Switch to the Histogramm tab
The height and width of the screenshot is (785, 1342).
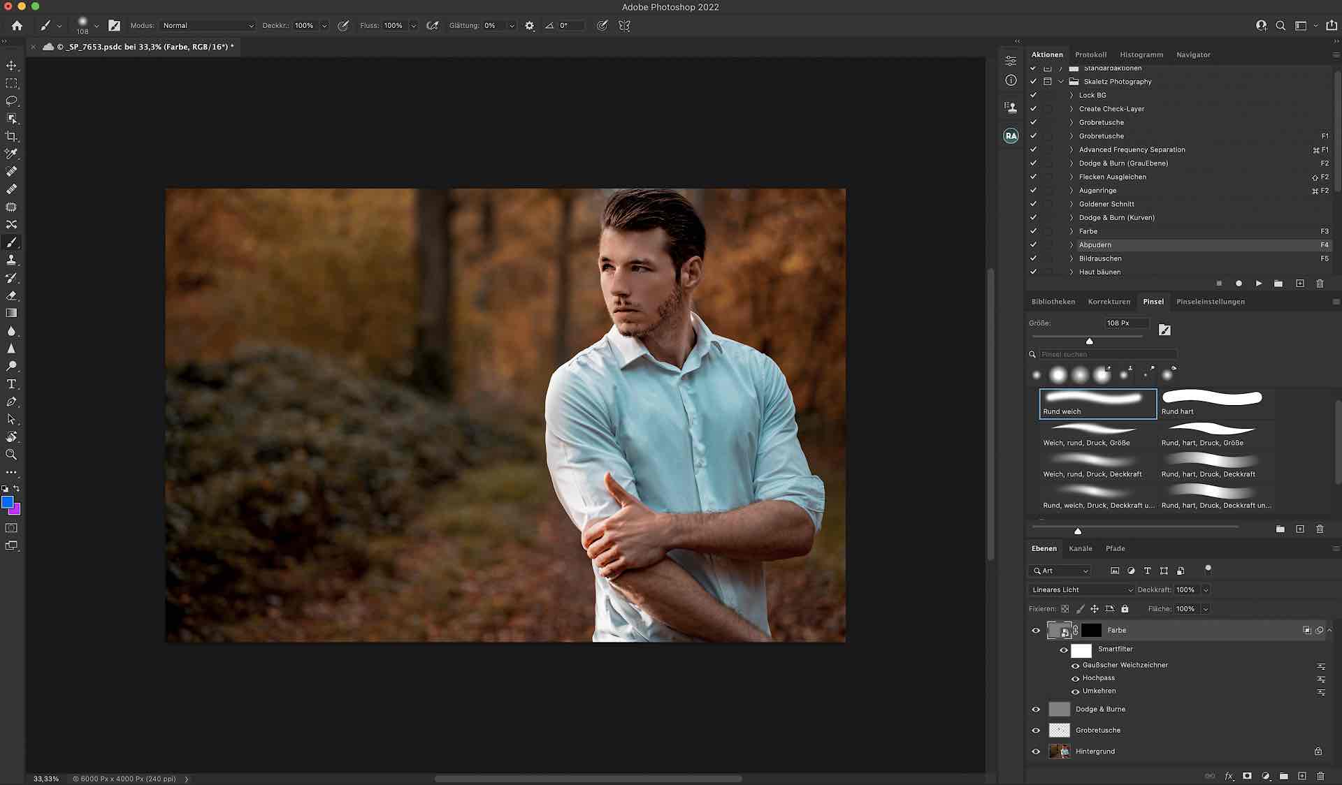pyautogui.click(x=1141, y=54)
